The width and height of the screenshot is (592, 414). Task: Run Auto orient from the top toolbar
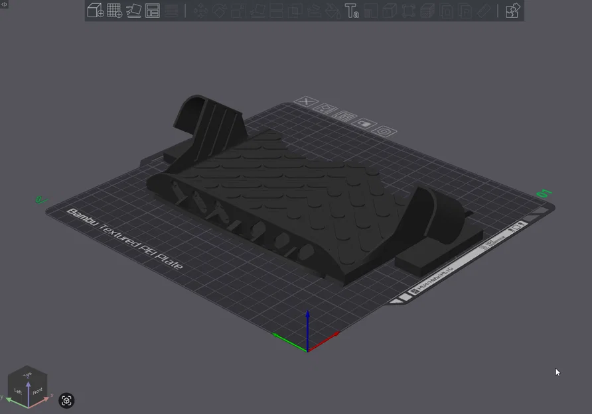pyautogui.click(x=133, y=11)
